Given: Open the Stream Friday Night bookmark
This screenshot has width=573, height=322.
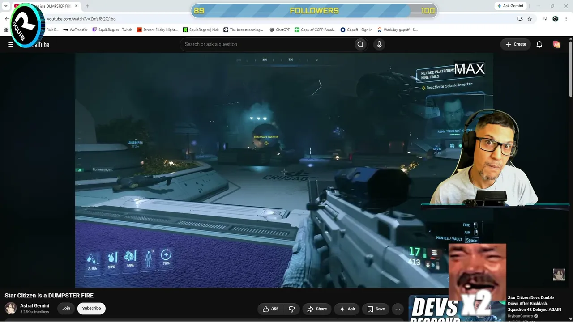Looking at the screenshot, I should click(x=157, y=30).
